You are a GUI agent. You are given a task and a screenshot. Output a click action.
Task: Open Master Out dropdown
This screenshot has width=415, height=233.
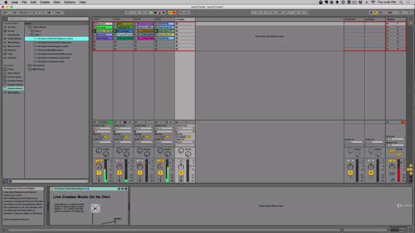(x=396, y=145)
